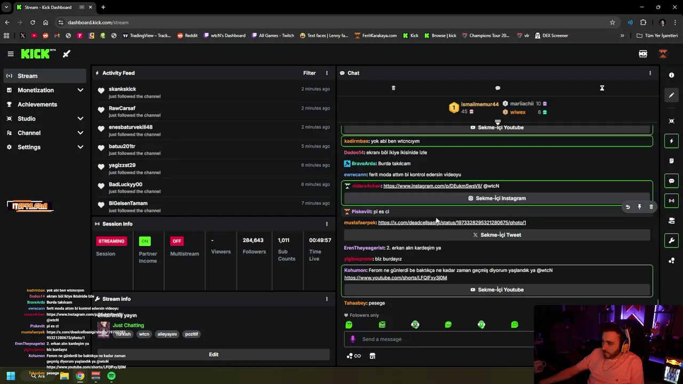Toggle the ON Partner Income badge
683x384 pixels.
145,241
